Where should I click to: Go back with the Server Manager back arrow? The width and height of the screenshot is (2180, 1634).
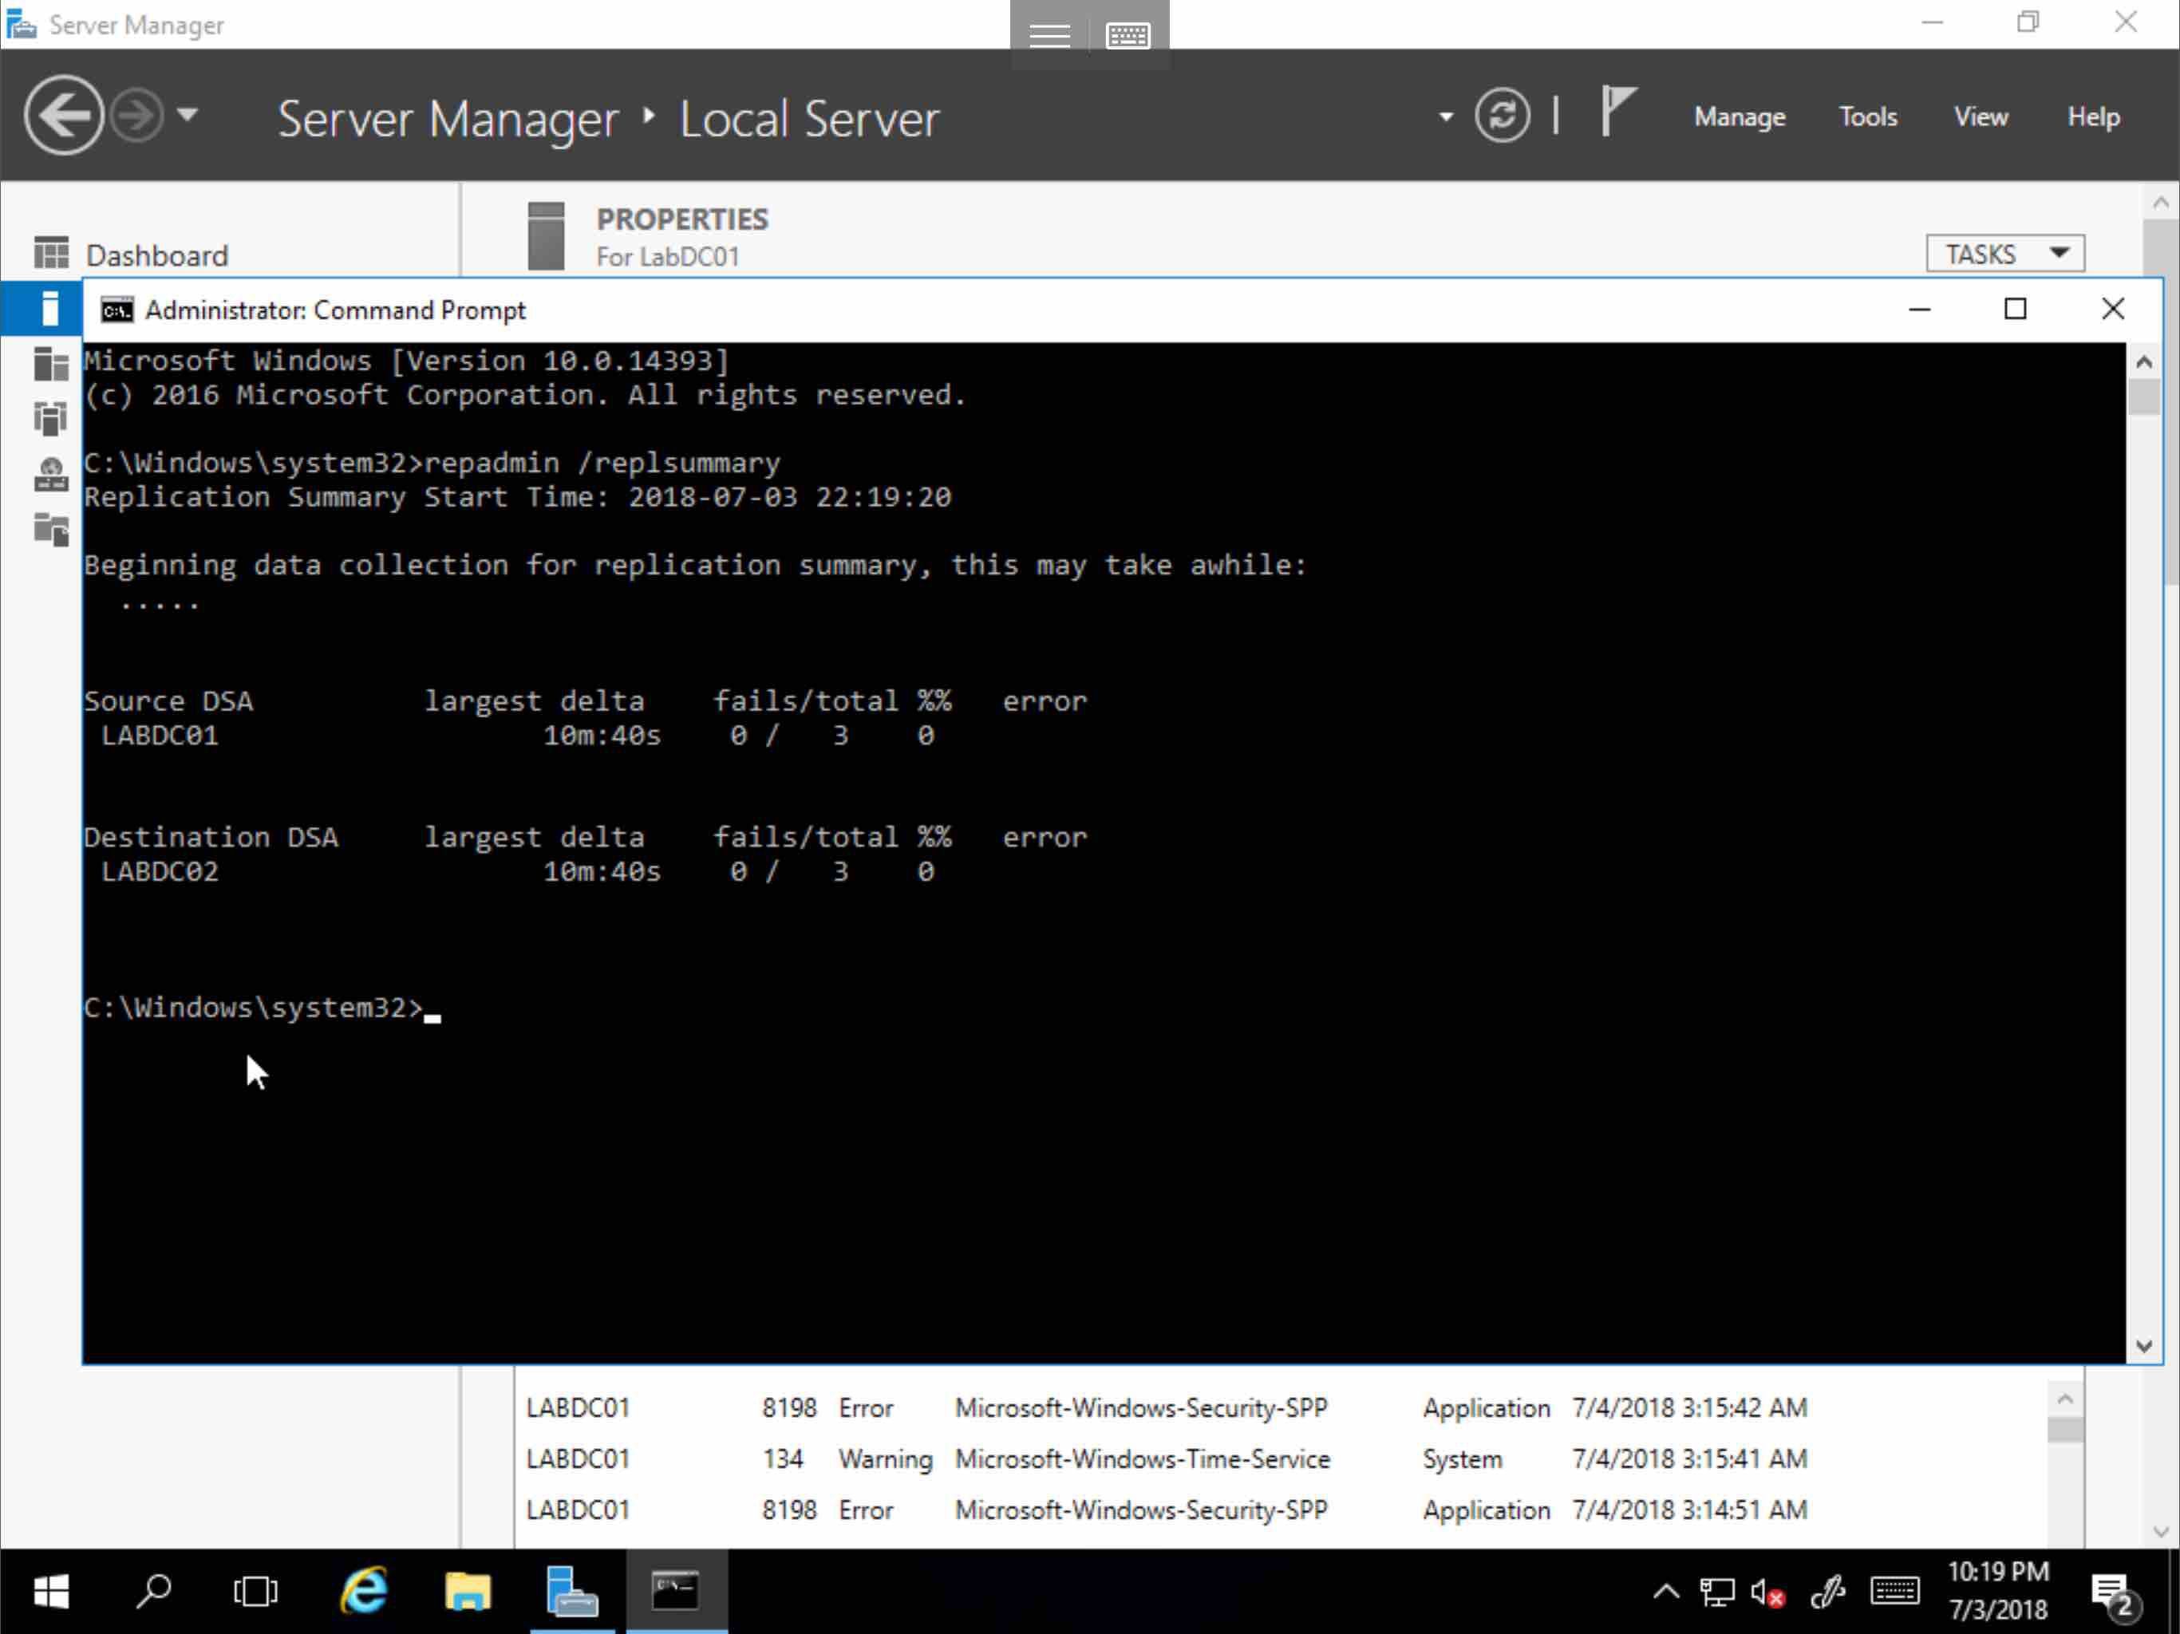point(63,116)
